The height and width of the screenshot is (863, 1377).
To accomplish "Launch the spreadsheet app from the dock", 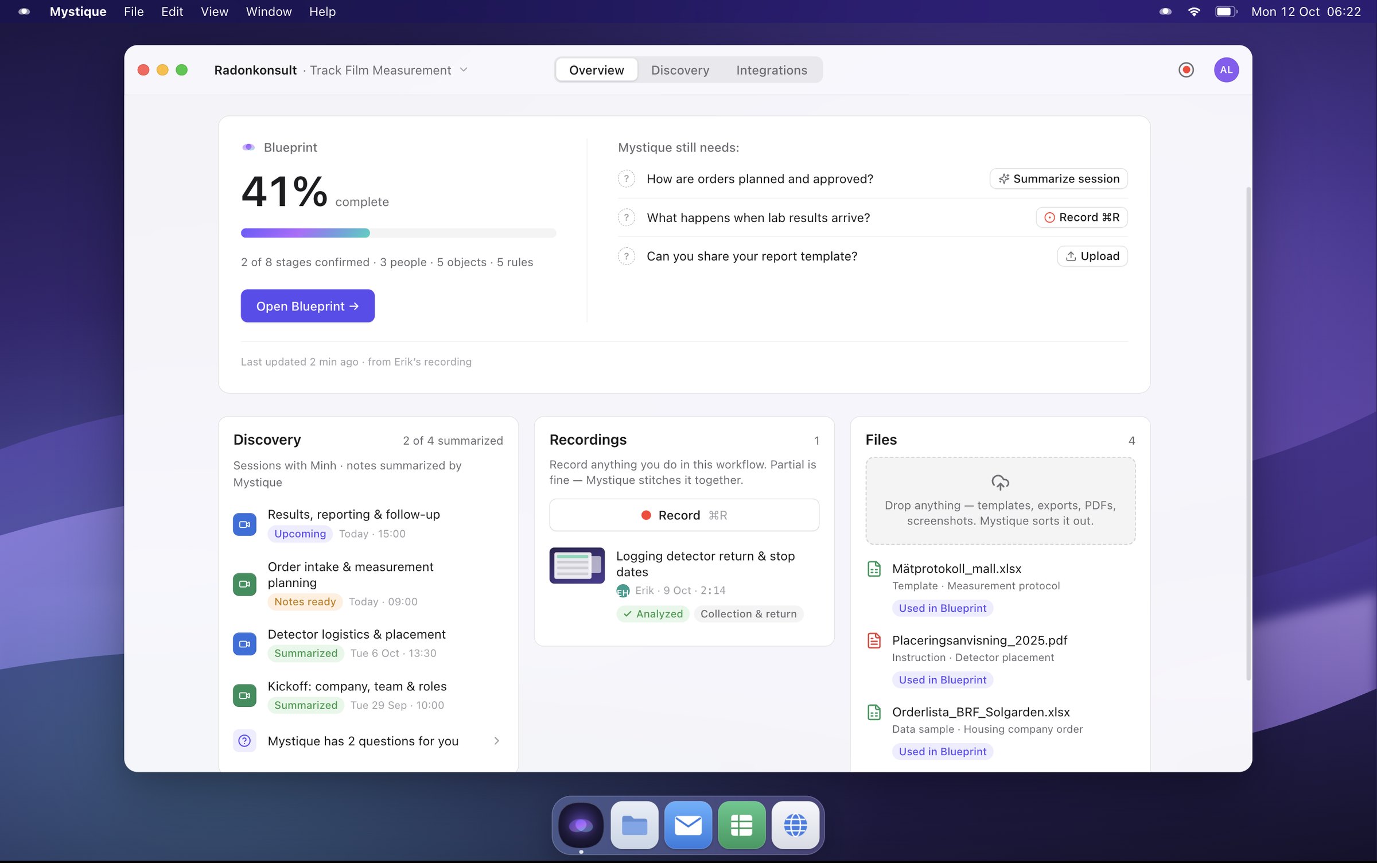I will [x=741, y=825].
